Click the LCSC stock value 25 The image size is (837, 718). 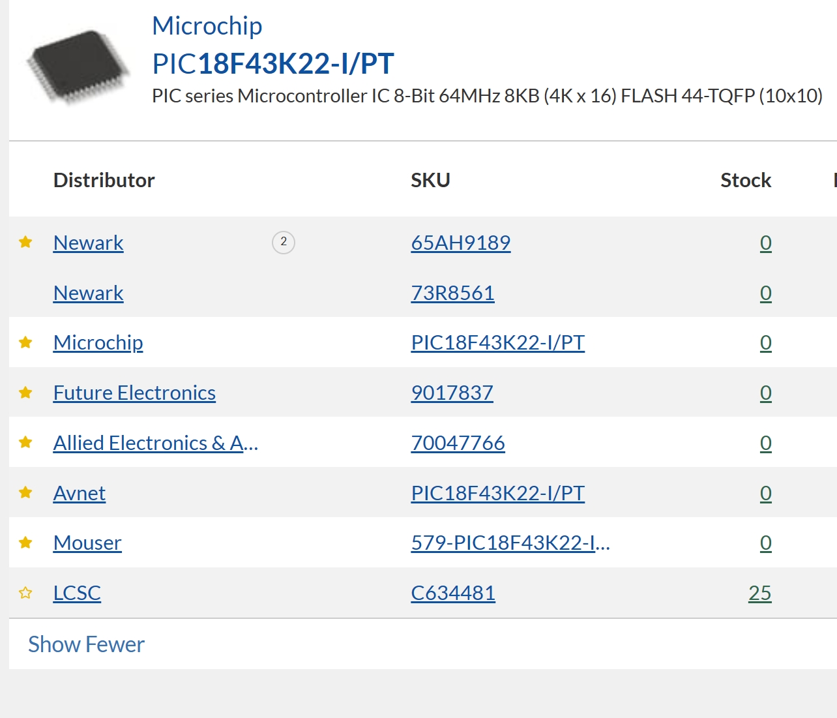point(760,593)
